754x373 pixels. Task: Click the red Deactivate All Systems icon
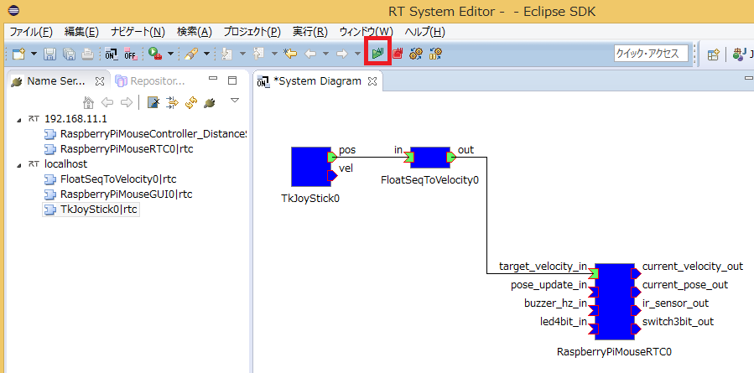[x=398, y=54]
